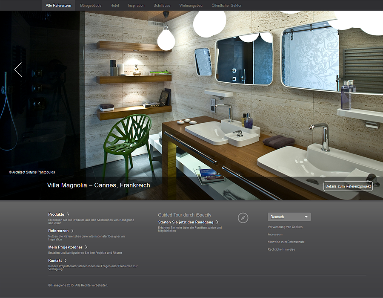The height and width of the screenshot is (298, 383).
Task: Click arrow beside Starten Sie jetzt den Rundgang
Action: (217, 222)
